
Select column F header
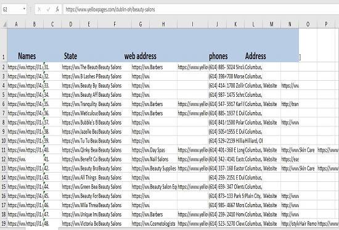(x=115, y=24)
